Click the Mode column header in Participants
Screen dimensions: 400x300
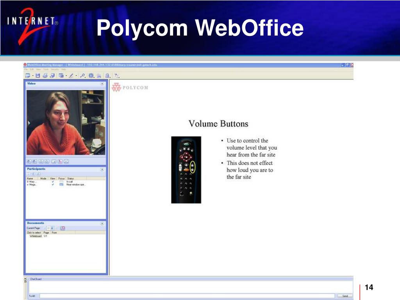click(x=43, y=178)
